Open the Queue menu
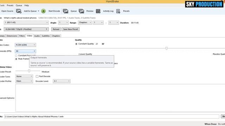This screenshot has width=225, height=126. (19, 6)
